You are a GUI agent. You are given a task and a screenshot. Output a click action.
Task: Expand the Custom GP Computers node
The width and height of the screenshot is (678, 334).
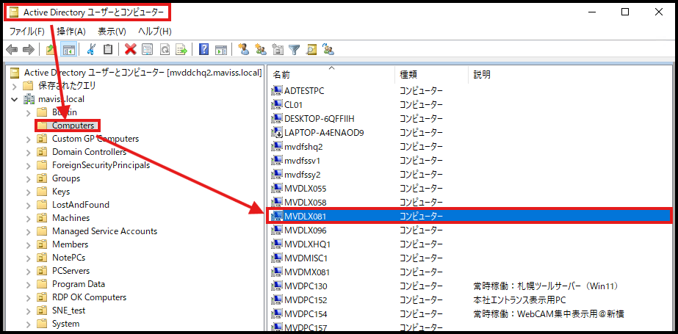coord(28,139)
